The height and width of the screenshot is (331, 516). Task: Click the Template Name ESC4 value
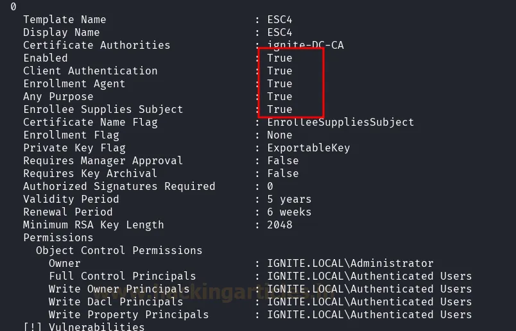point(279,19)
